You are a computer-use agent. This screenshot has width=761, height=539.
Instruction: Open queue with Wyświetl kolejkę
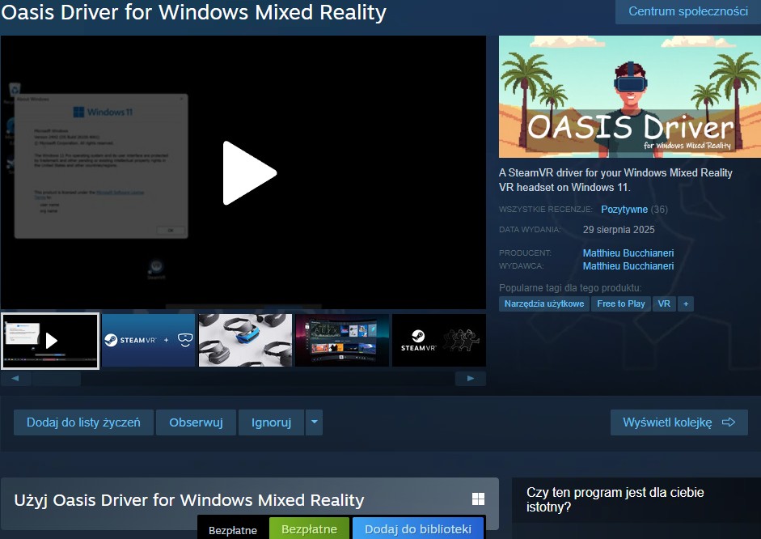[x=679, y=422]
